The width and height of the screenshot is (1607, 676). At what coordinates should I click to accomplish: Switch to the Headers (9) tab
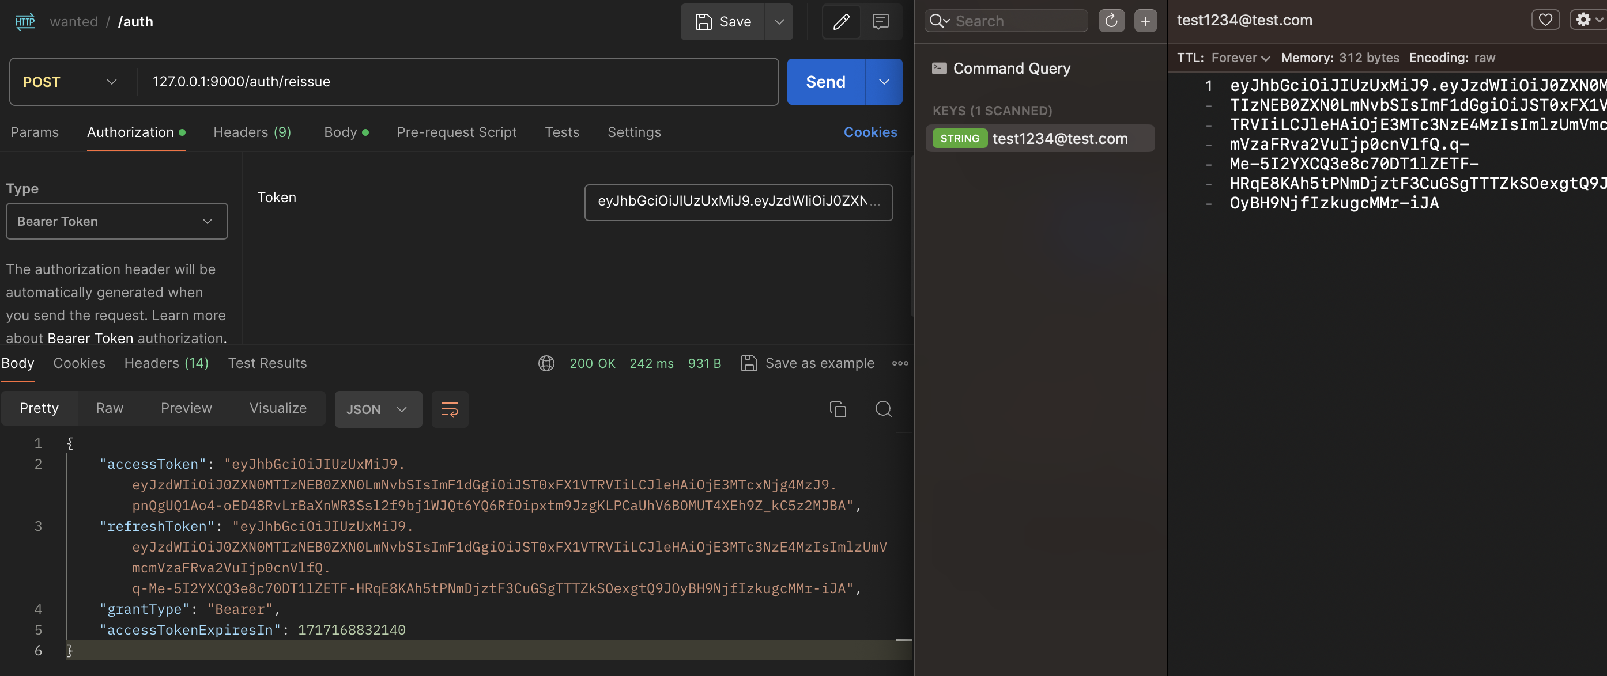click(x=252, y=132)
